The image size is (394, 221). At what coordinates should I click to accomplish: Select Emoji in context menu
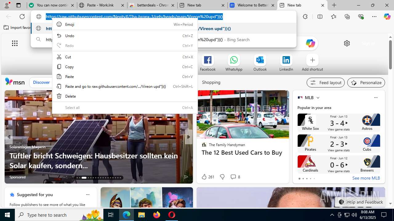pyautogui.click(x=125, y=24)
